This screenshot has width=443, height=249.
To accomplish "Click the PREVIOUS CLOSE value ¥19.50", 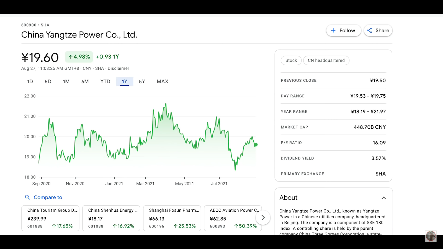I will pyautogui.click(x=378, y=81).
